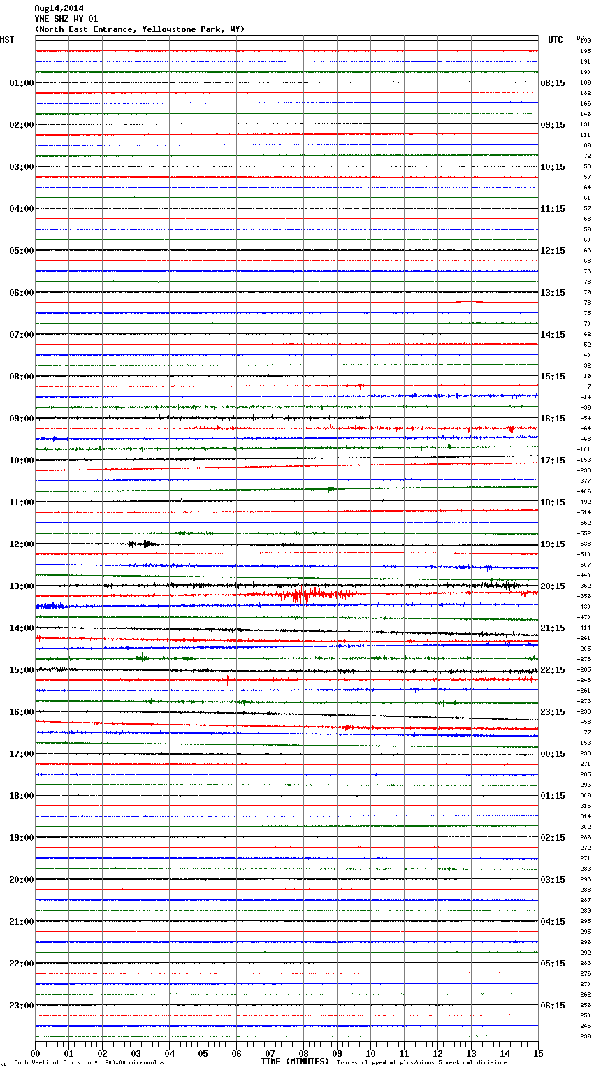This screenshot has width=594, height=1072.
Task: Click the large red seismic burst below the 13:00 trace
Action: point(314,595)
